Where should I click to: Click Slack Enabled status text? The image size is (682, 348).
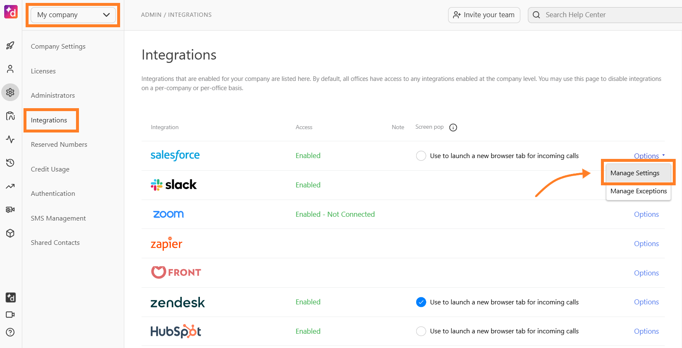pos(308,185)
